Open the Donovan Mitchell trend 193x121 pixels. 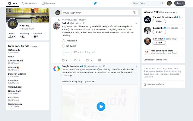coord(17,74)
